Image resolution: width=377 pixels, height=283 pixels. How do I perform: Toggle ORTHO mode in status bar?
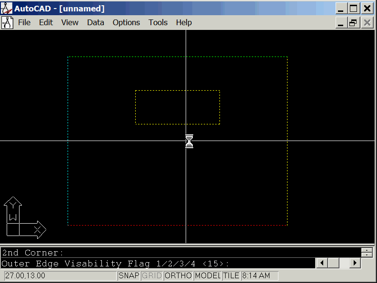coord(178,275)
